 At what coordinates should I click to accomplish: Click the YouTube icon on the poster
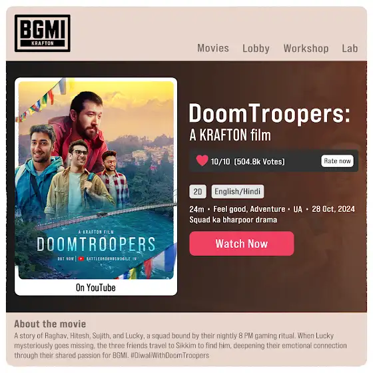tap(81, 258)
